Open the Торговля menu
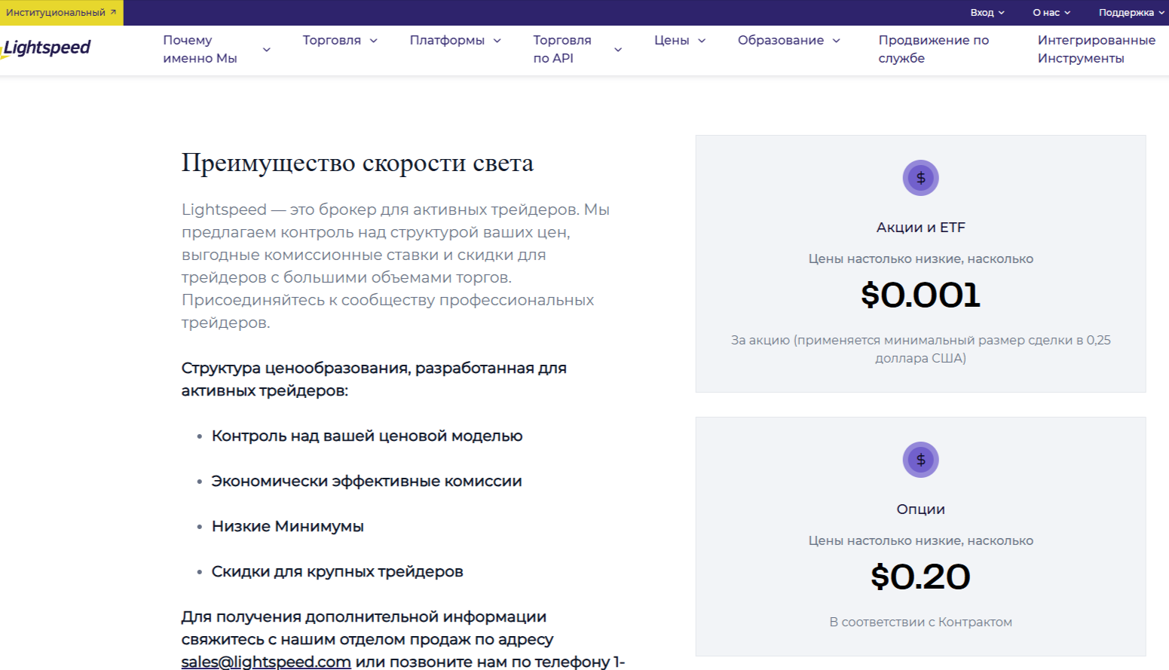 coord(332,40)
